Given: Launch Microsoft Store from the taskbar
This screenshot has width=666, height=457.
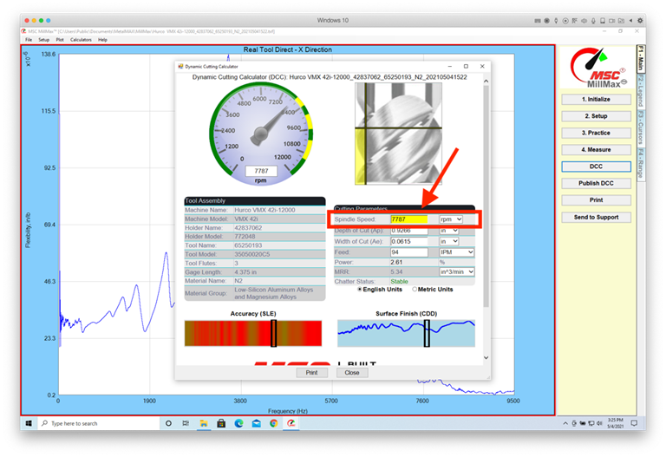Looking at the screenshot, I should click(x=221, y=423).
